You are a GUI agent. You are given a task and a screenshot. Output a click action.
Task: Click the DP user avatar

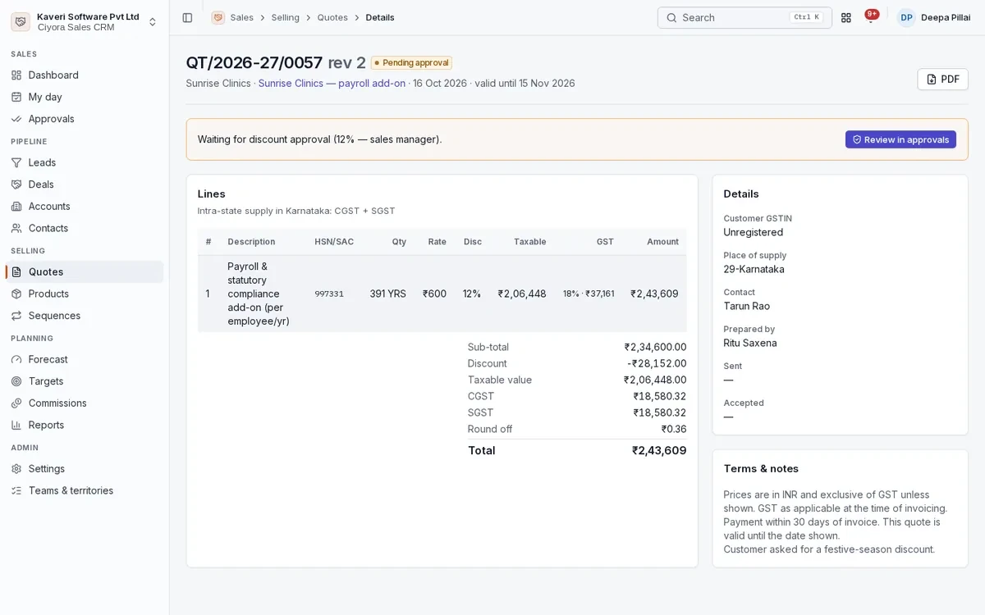click(x=906, y=17)
